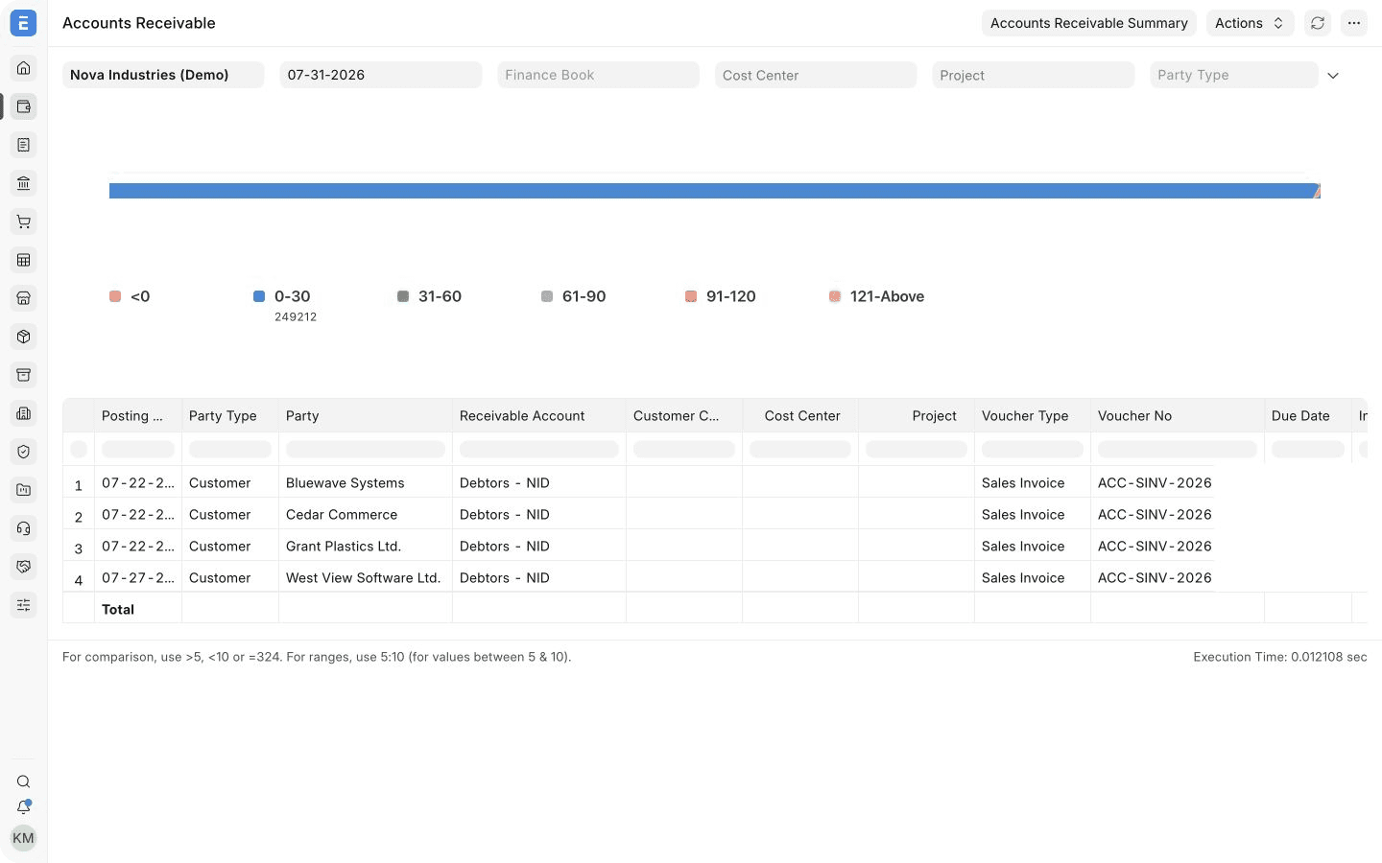Expand the Actions dropdown
This screenshot has width=1382, height=863.
1250,23
